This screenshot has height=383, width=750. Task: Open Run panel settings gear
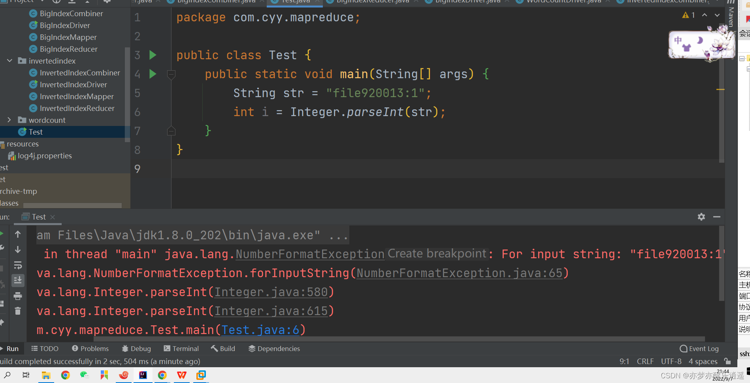(701, 217)
